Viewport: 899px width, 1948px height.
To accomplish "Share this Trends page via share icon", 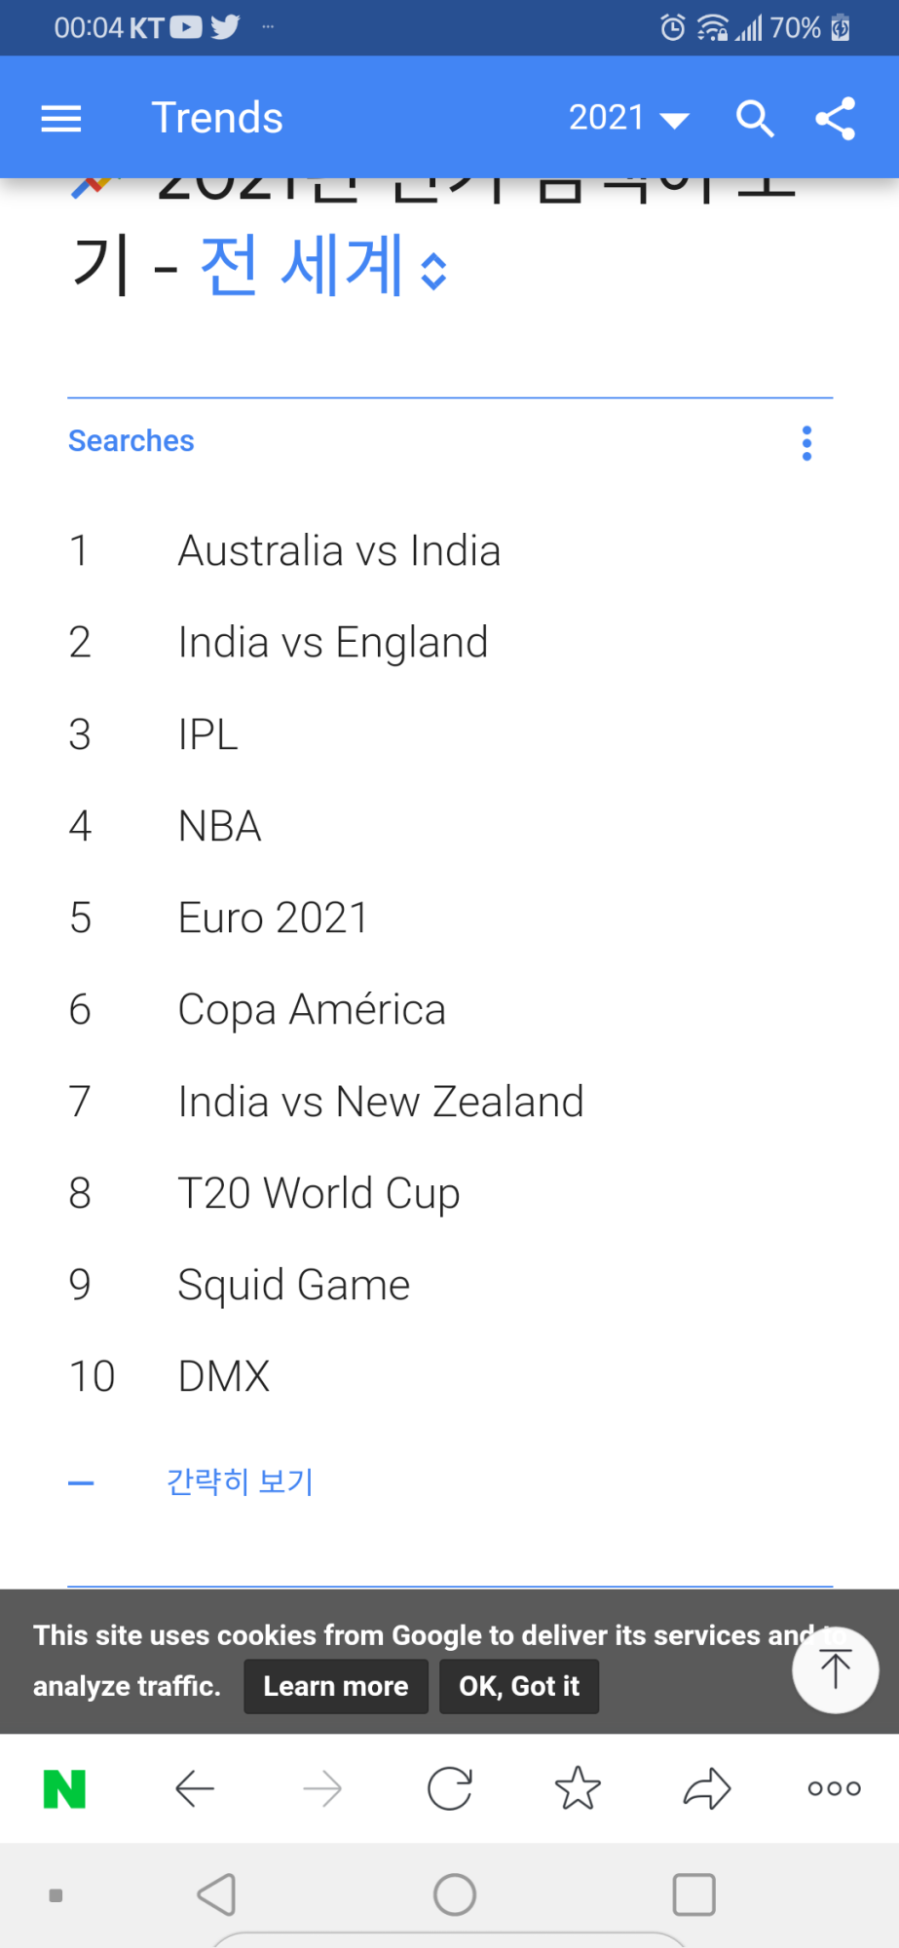I will (836, 119).
